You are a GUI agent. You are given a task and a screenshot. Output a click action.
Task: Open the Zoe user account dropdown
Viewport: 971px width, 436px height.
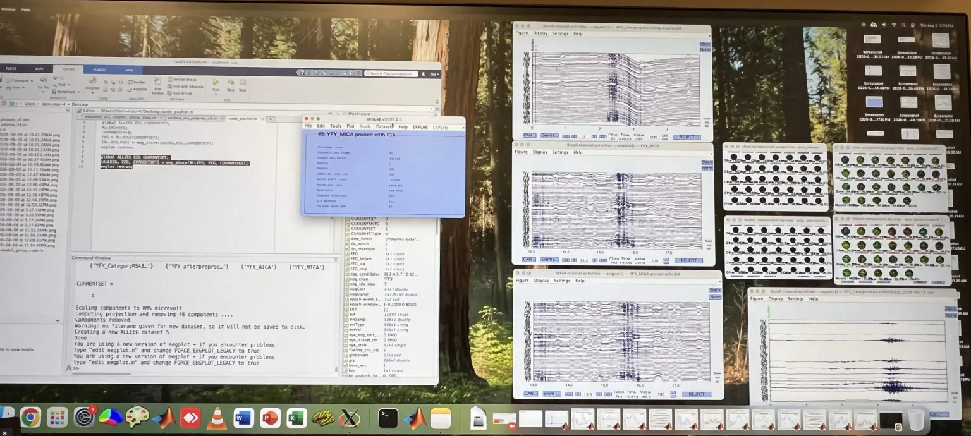click(434, 74)
